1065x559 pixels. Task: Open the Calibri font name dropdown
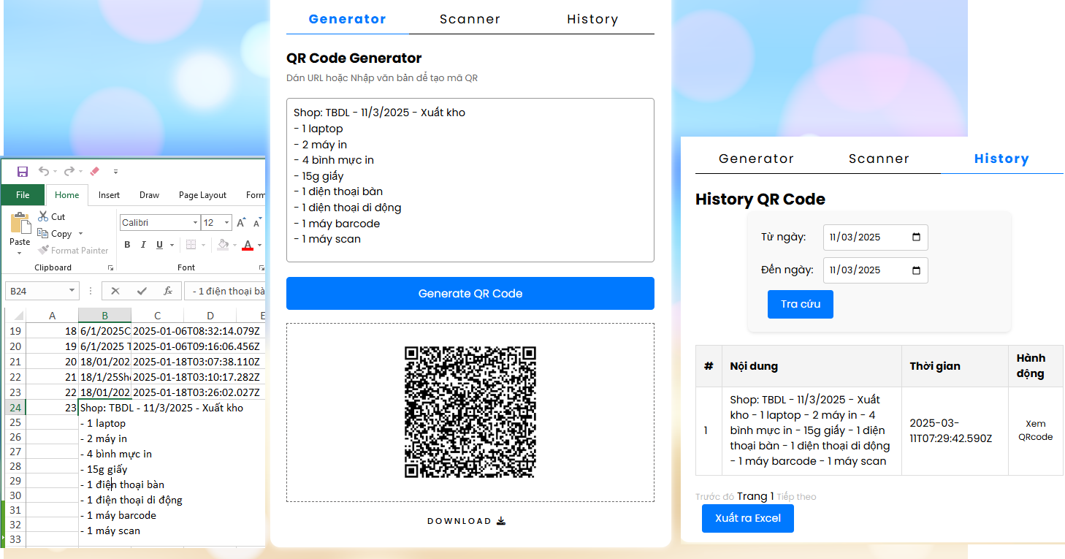[195, 223]
